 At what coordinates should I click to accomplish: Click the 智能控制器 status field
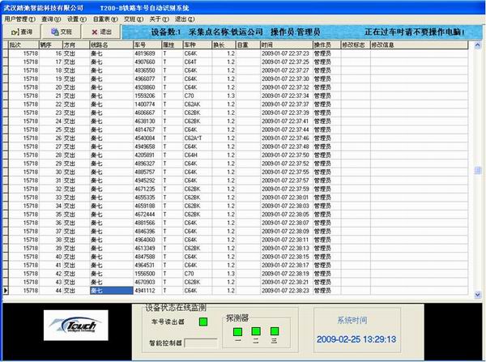click(x=201, y=343)
